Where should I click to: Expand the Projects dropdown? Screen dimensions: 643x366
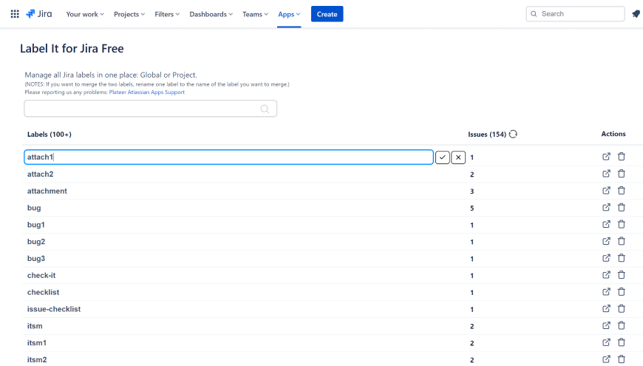point(129,14)
